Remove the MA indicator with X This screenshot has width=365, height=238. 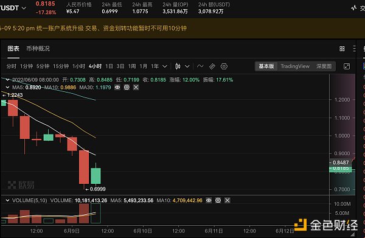click(136, 87)
